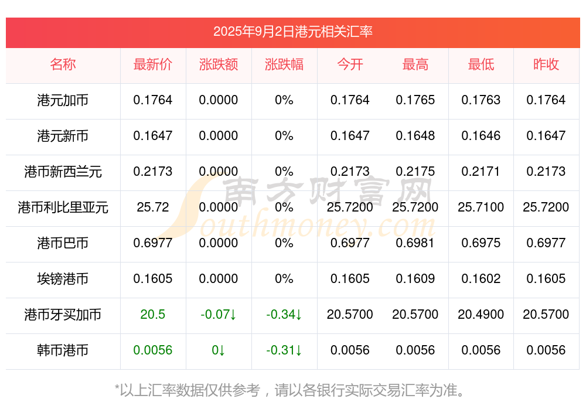Select the 涨跌额 column header

click(219, 64)
